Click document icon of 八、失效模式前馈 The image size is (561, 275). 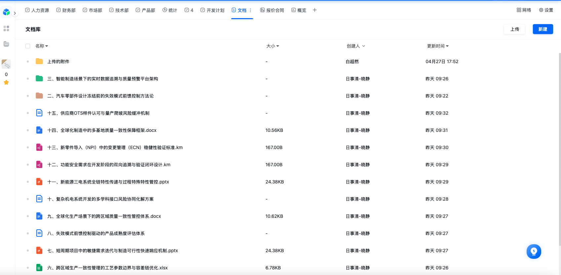tap(39, 233)
